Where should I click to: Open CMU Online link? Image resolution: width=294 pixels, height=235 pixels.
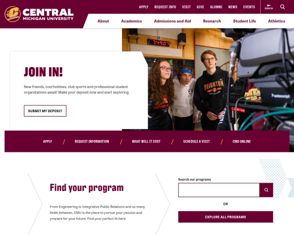pos(242,141)
